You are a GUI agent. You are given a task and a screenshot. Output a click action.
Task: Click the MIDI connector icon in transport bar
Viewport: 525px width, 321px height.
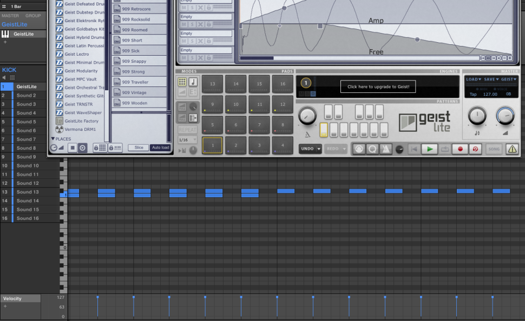(358, 149)
